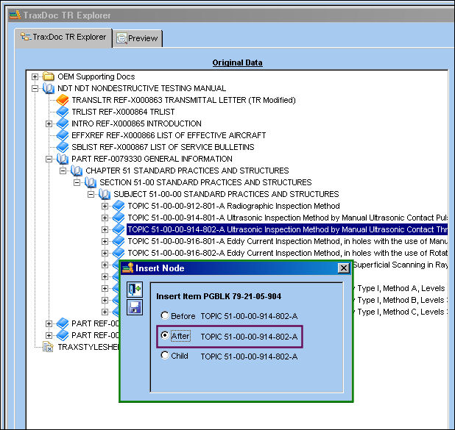Viewport: 455px width, 430px height.
Task: Click the Original Data heading
Action: (237, 62)
